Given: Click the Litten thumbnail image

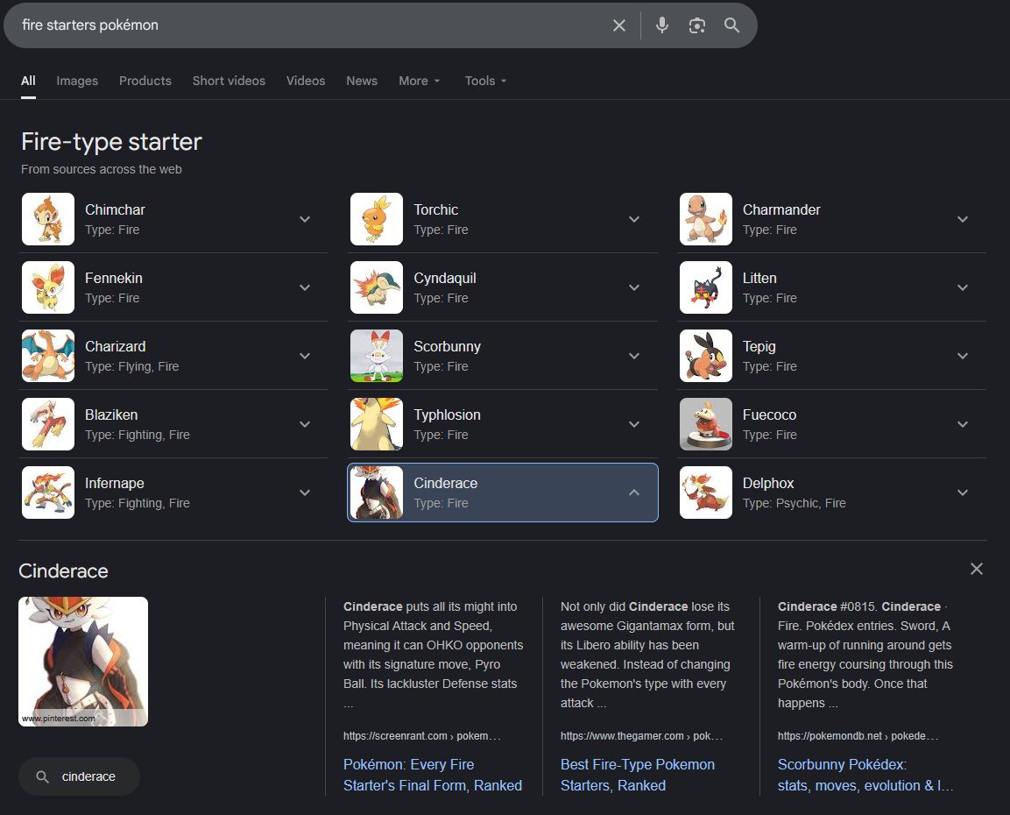Looking at the screenshot, I should pos(706,287).
